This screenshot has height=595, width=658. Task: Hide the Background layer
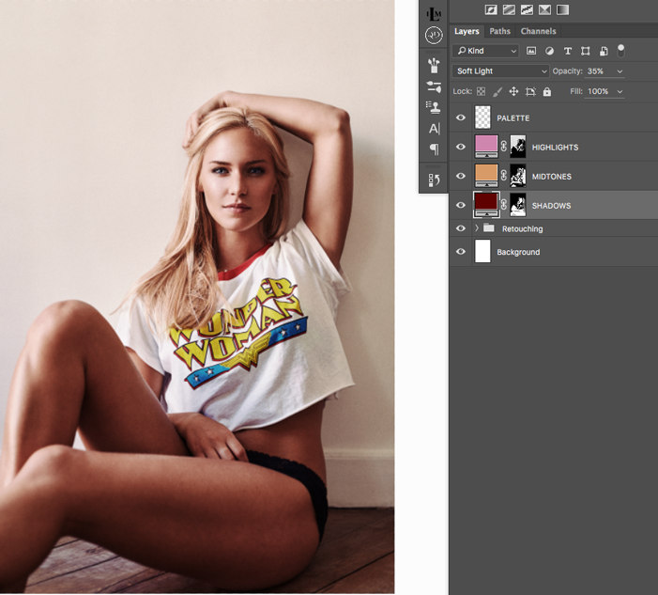pos(460,251)
